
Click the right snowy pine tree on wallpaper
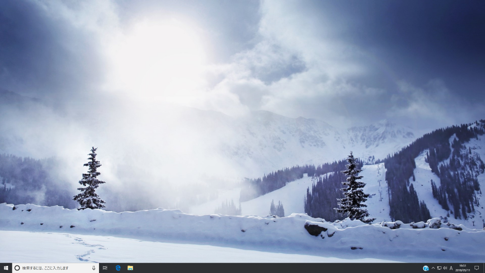click(352, 190)
